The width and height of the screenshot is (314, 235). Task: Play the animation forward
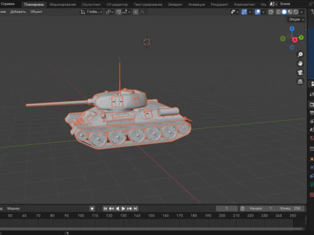[123, 208]
